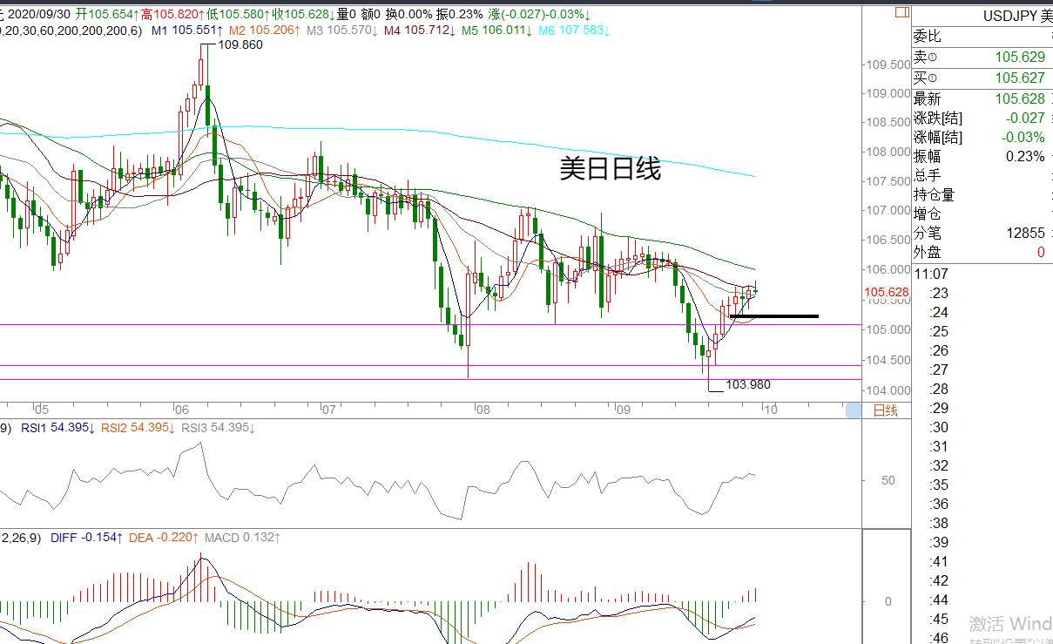Click the 107.000 price axis label
Image resolution: width=1053 pixels, height=644 pixels.
coord(887,210)
